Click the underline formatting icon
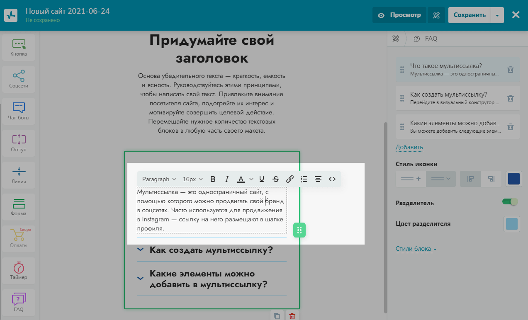This screenshot has height=320, width=528. (x=262, y=179)
